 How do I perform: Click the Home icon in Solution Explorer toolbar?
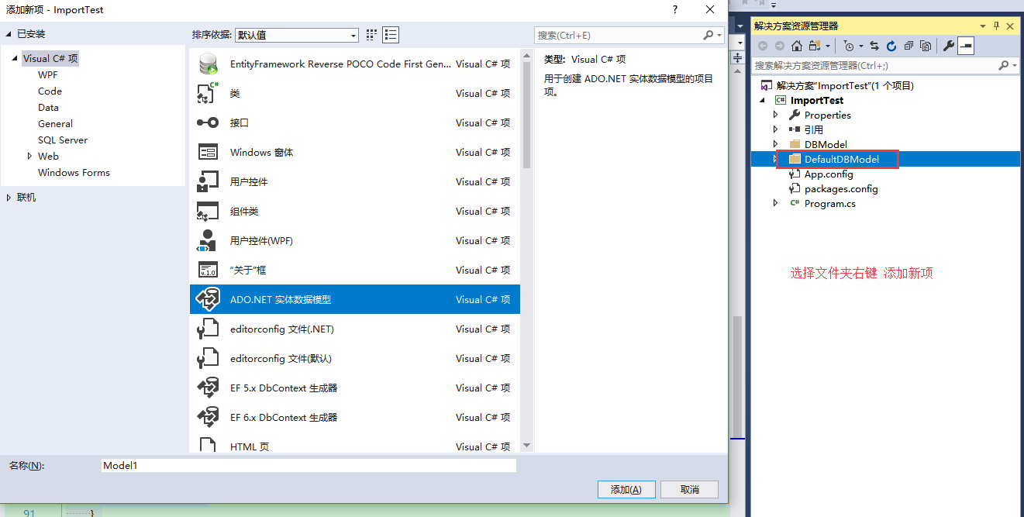point(797,46)
